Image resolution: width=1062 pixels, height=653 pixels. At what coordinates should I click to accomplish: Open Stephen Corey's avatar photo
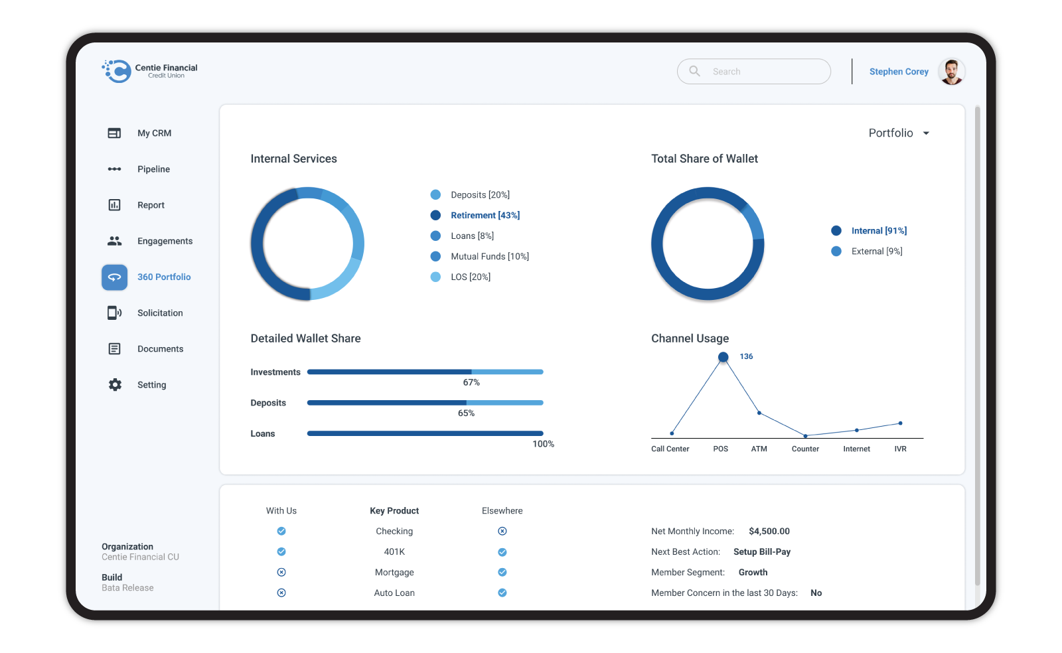coord(951,71)
